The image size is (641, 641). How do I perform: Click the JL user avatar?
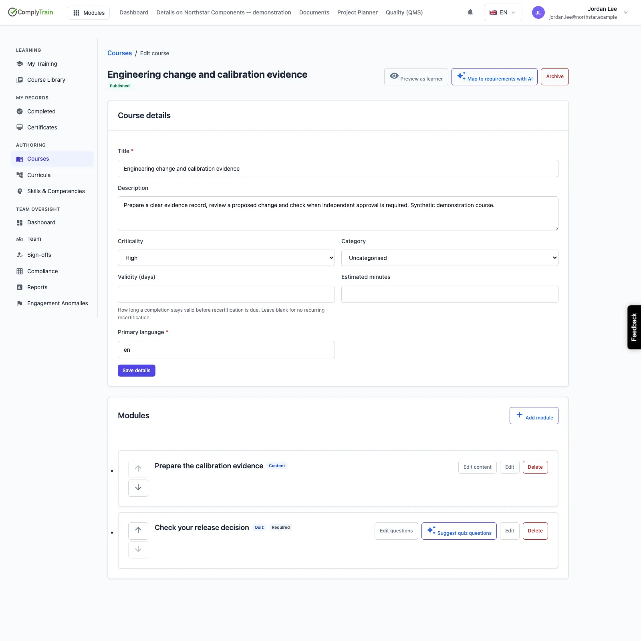538,12
